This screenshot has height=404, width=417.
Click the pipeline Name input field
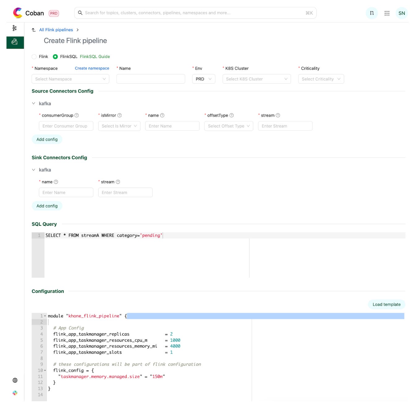tap(151, 79)
